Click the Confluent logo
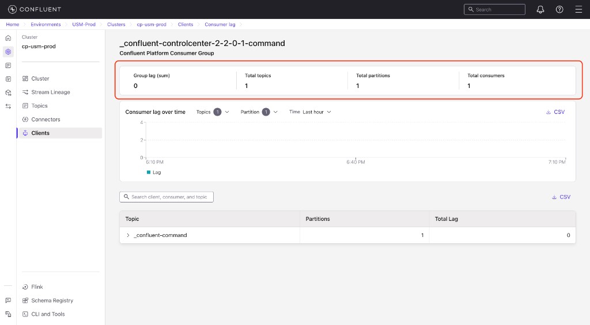This screenshot has width=590, height=325. coord(35,9)
